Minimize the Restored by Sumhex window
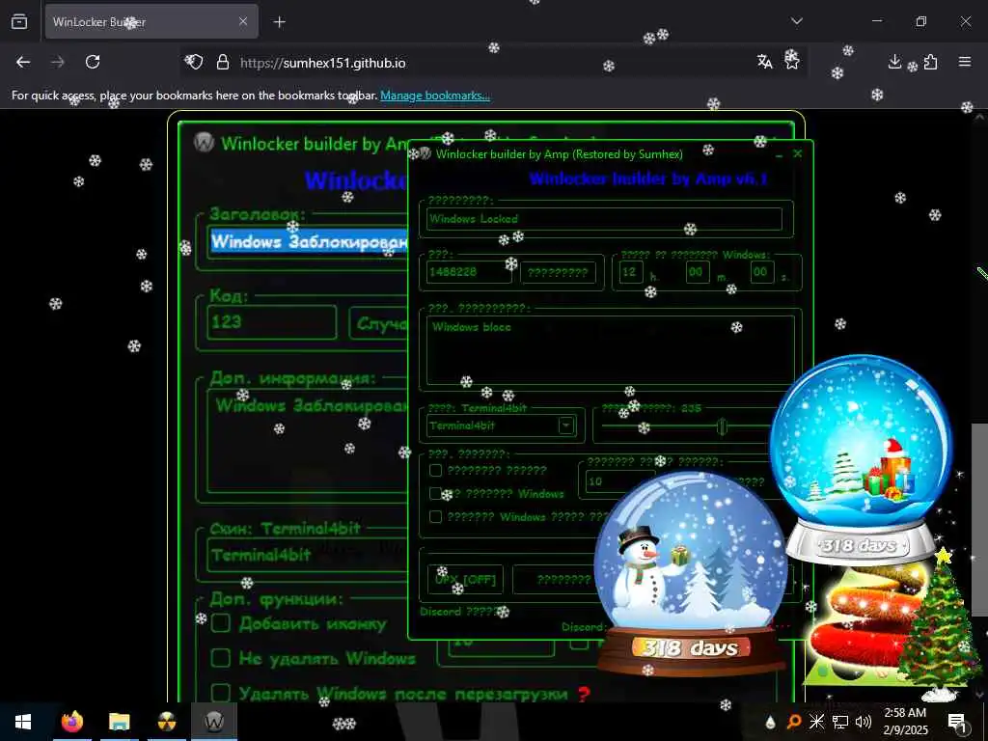 (x=780, y=153)
